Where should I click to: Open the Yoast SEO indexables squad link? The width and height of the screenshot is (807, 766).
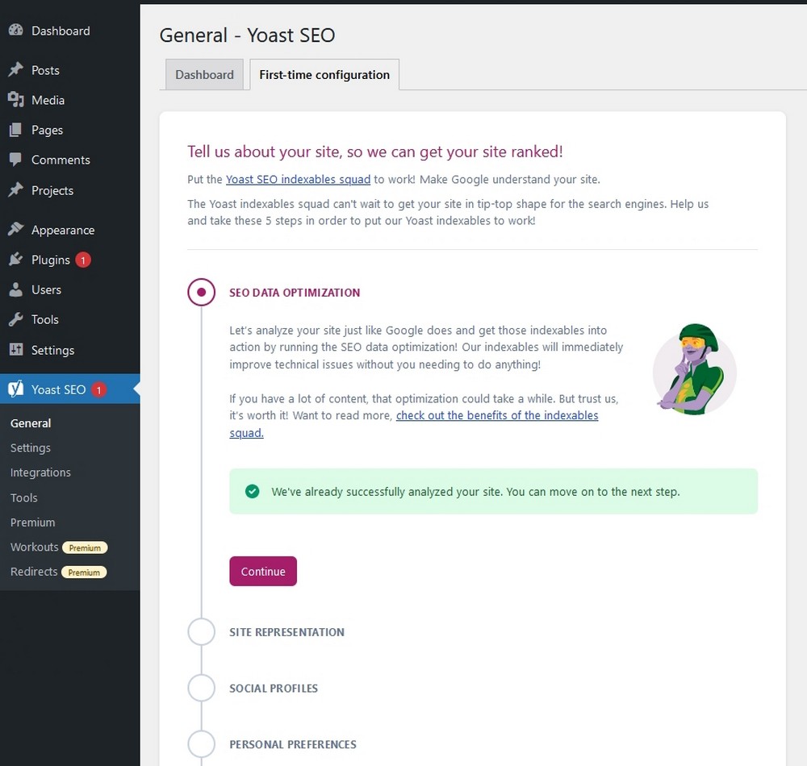point(298,179)
